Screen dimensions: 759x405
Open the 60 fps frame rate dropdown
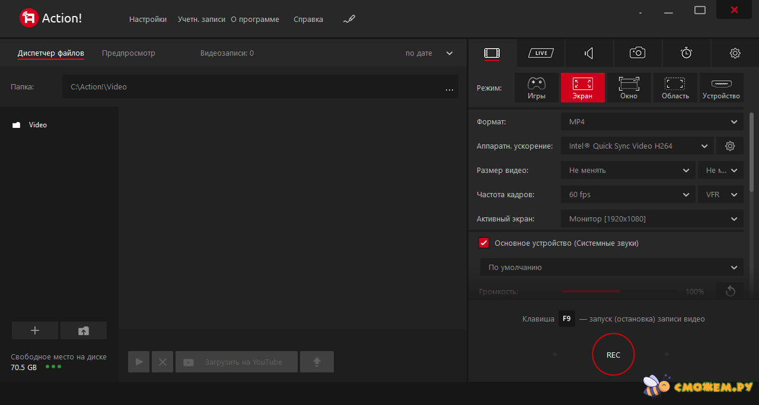coord(628,194)
